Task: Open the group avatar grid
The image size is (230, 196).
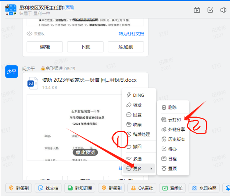Action: [11, 10]
